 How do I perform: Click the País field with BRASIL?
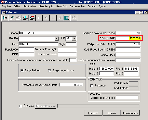click(38, 44)
